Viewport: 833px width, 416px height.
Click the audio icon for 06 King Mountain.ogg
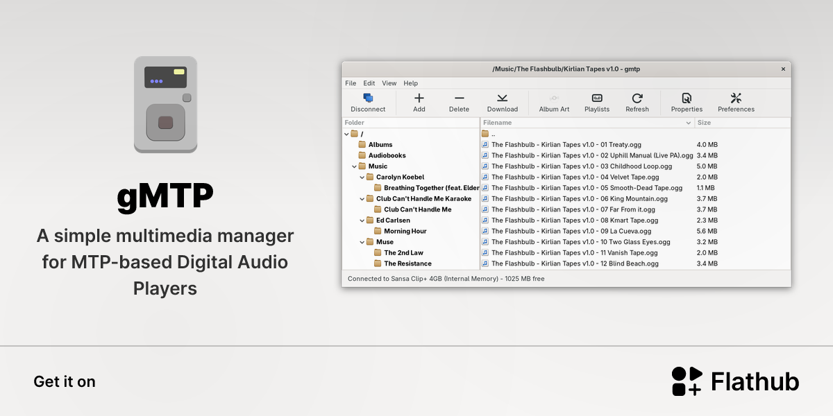pyautogui.click(x=486, y=199)
